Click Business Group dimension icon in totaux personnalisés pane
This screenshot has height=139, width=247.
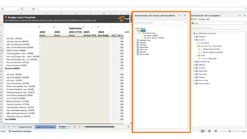(138, 40)
